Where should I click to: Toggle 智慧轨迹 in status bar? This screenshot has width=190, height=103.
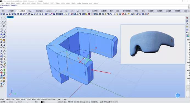(82, 102)
